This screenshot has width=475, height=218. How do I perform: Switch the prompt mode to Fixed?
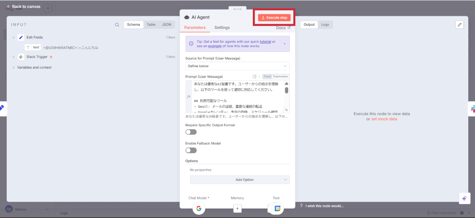click(267, 77)
